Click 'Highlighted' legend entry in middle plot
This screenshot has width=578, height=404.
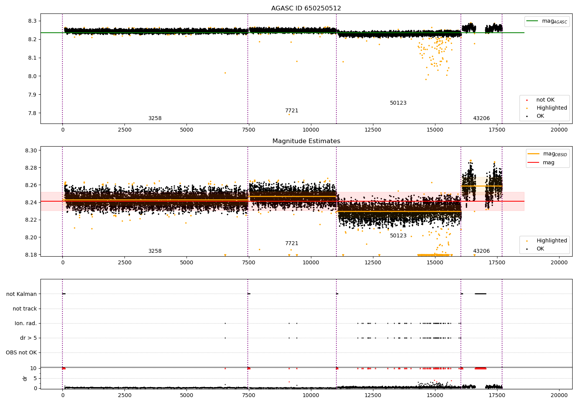click(x=551, y=241)
